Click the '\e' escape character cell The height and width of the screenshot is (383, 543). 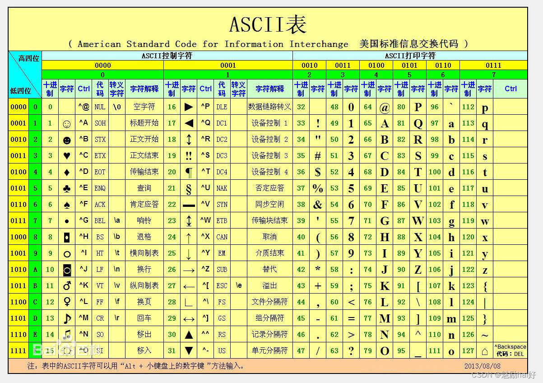point(238,286)
